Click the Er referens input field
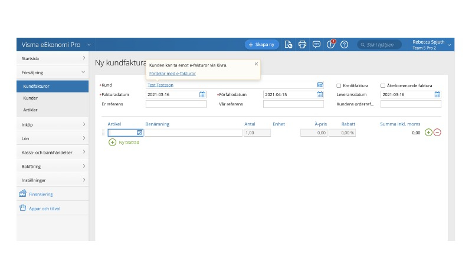This screenshot has width=472, height=271. (x=176, y=104)
